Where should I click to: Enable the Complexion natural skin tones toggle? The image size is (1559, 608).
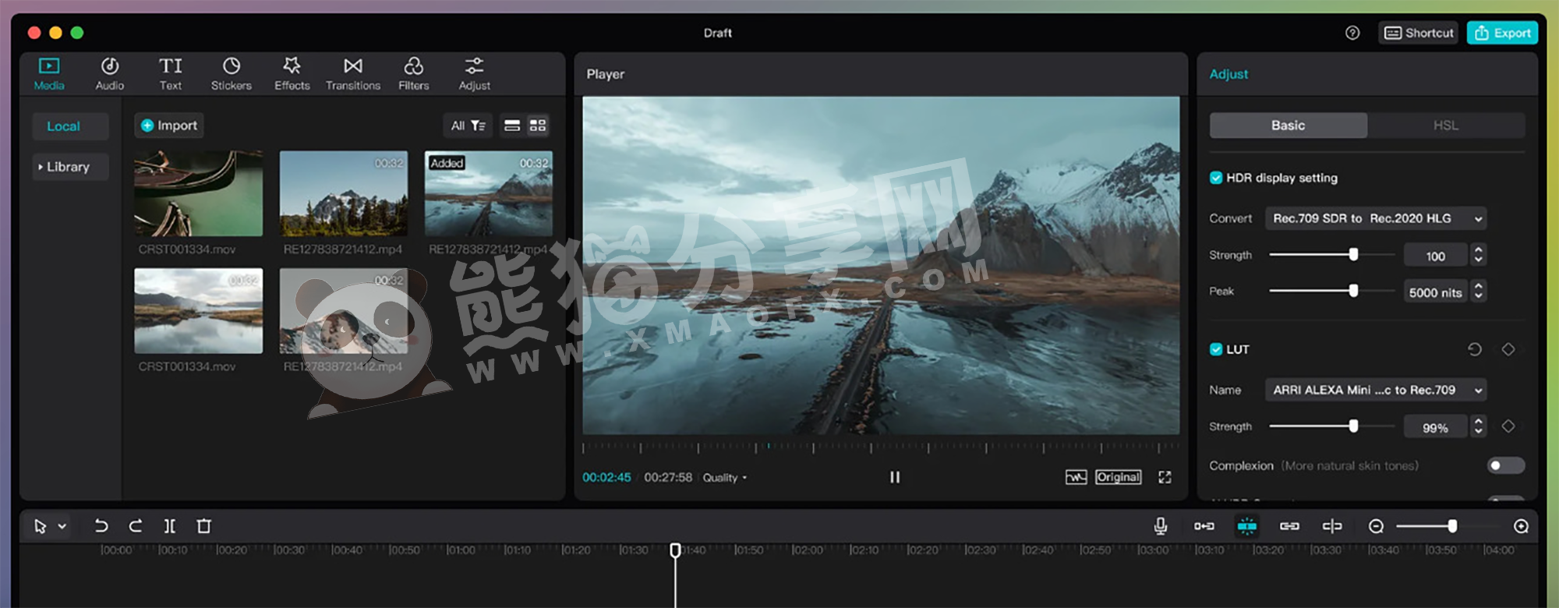pyautogui.click(x=1505, y=465)
